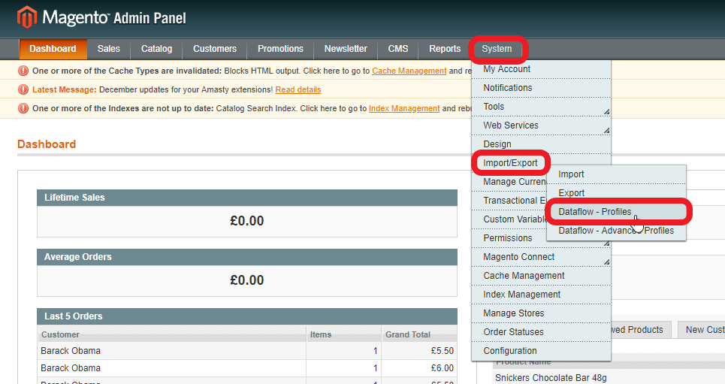Viewport: 725px width, 384px height.
Task: Open Order Statuses
Action: [541, 332]
